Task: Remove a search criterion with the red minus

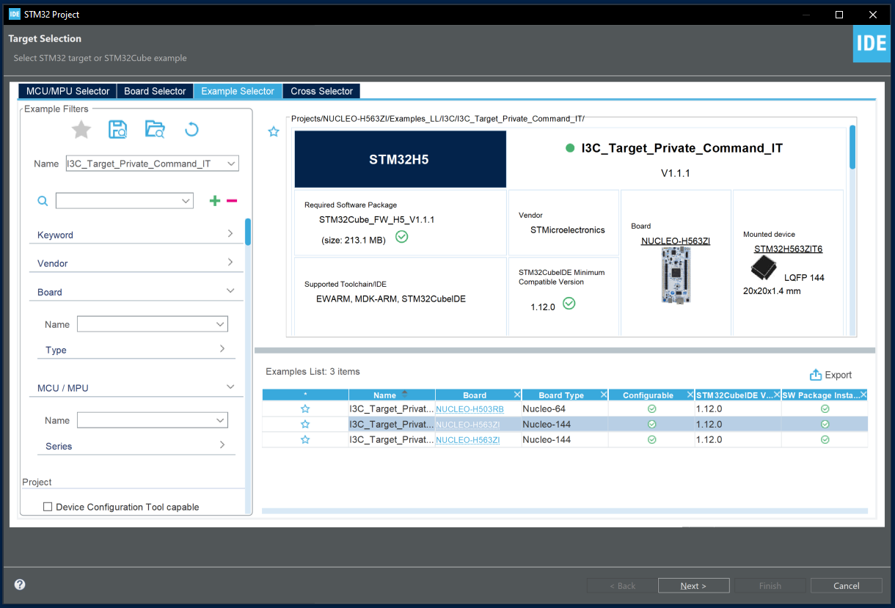Action: click(x=233, y=200)
